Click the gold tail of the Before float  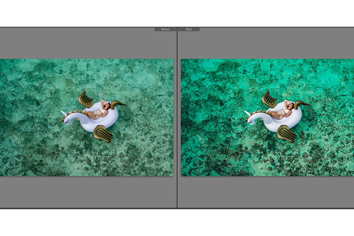117,104
